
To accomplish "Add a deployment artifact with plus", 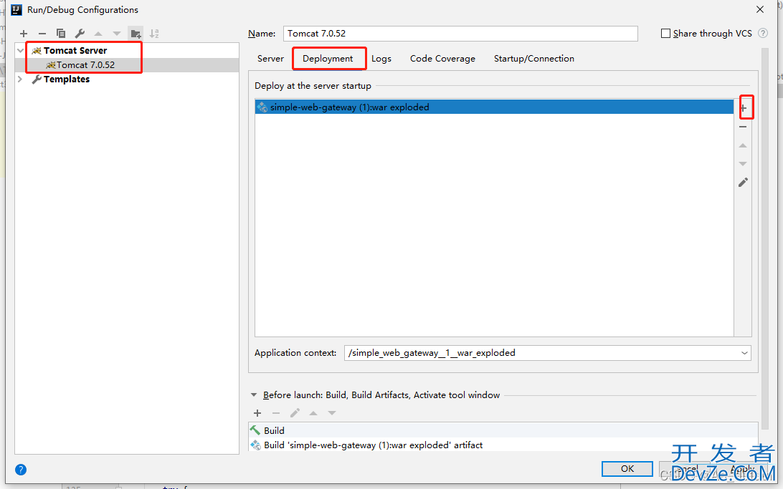I will [x=744, y=108].
